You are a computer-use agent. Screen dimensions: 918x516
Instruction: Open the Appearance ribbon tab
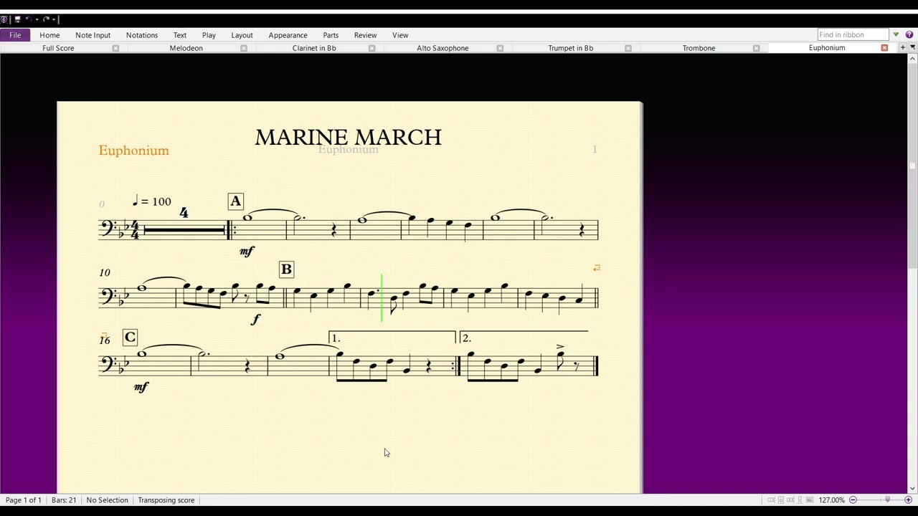click(288, 35)
